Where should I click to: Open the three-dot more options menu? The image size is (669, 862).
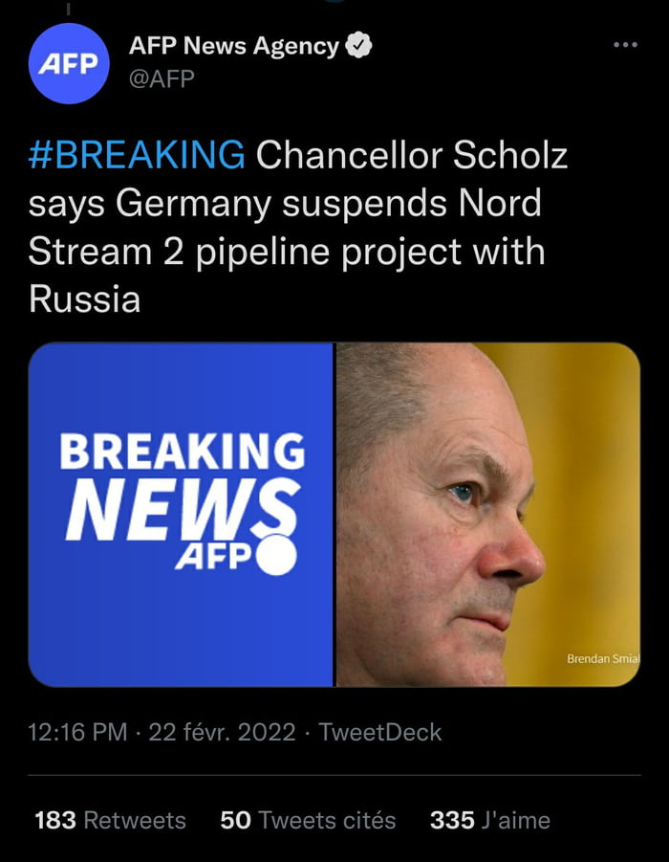(625, 44)
